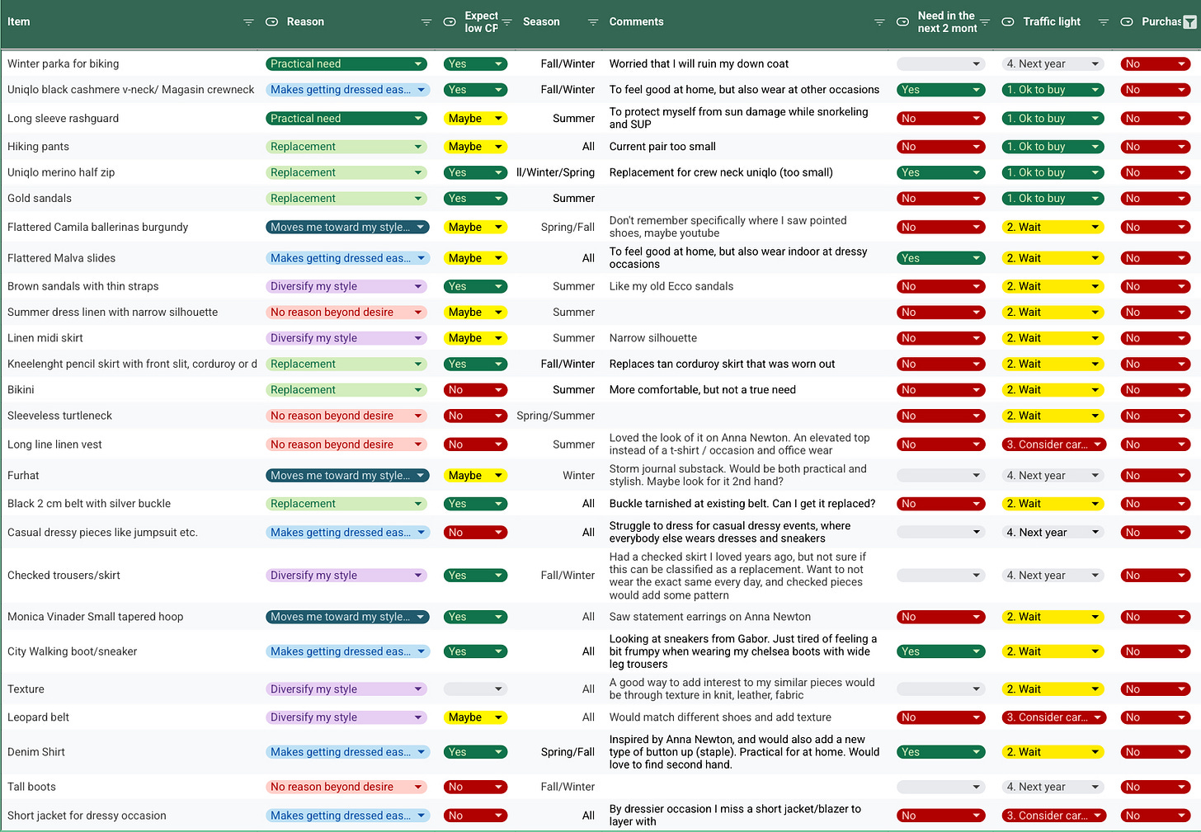
Task: Select comment 'Narrow silhouette'
Action: coord(653,338)
